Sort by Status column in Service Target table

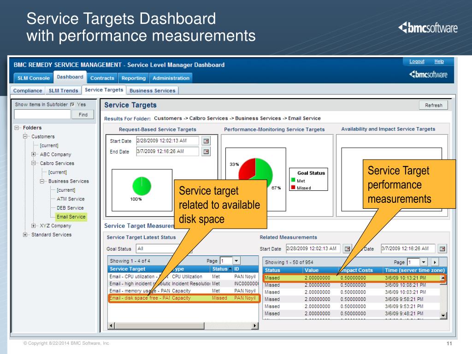tap(222, 269)
